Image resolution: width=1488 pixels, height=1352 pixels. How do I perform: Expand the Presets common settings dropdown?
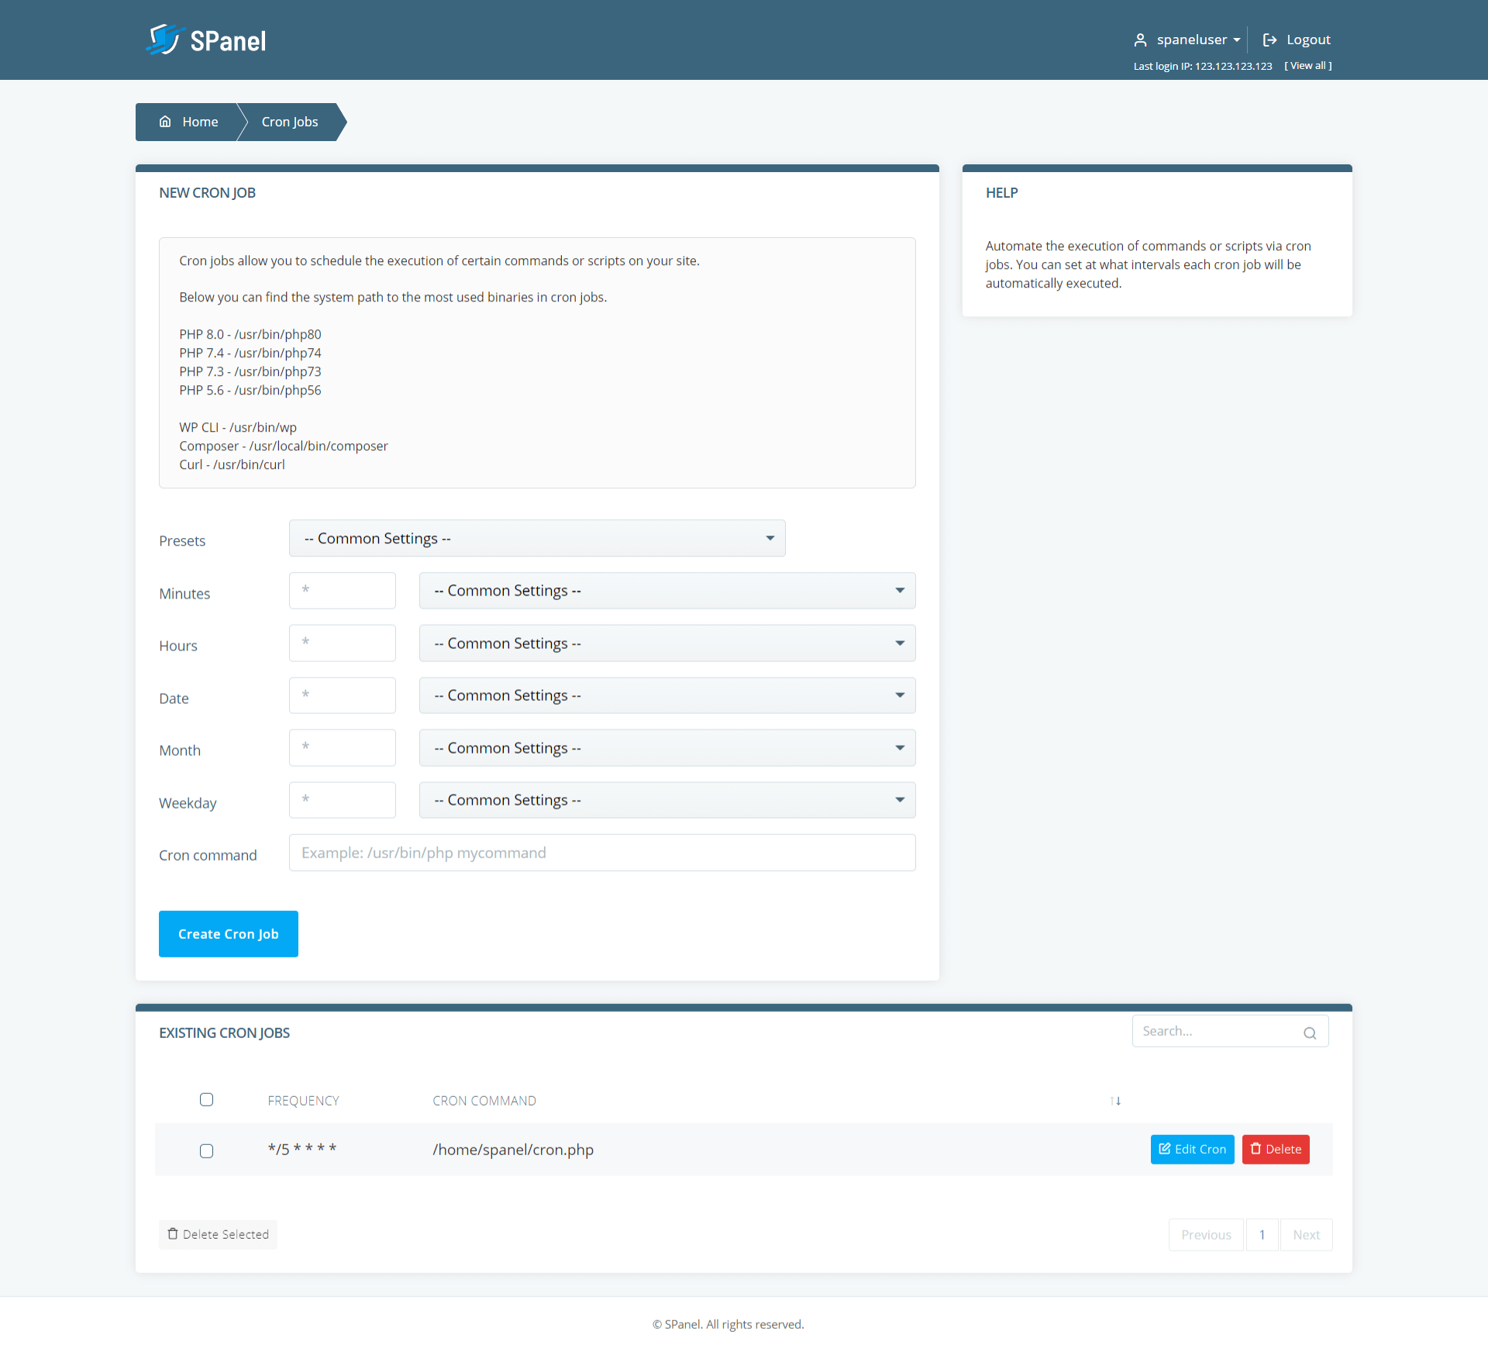(536, 538)
